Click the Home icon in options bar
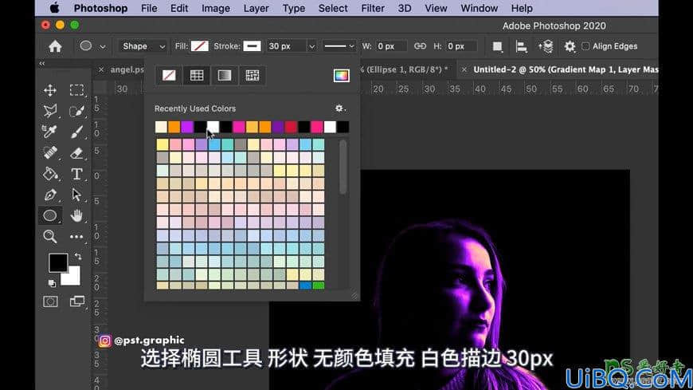Screen dimensions: 693x390 [55, 46]
